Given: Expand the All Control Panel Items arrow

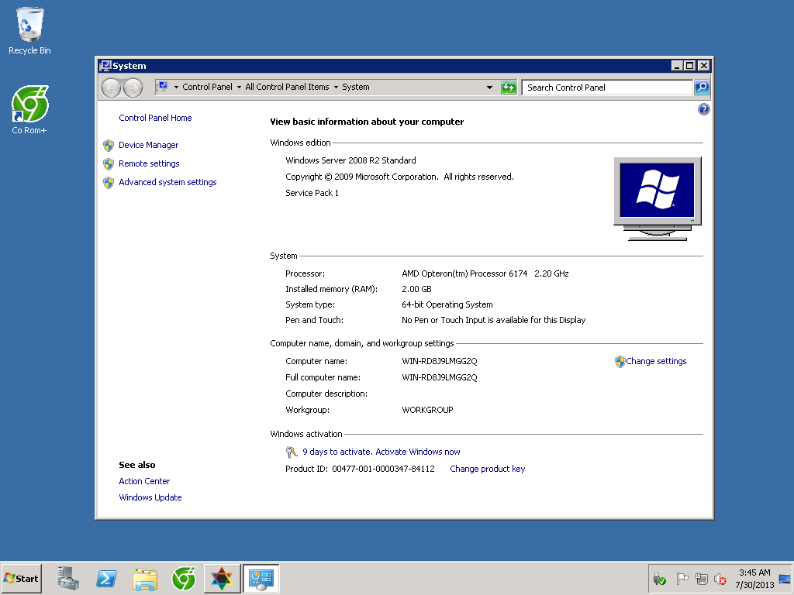Looking at the screenshot, I should (x=336, y=88).
